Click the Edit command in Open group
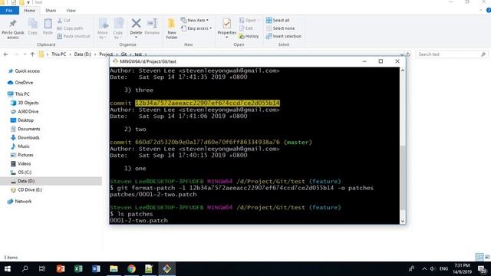491x276 pixels. [x=246, y=28]
